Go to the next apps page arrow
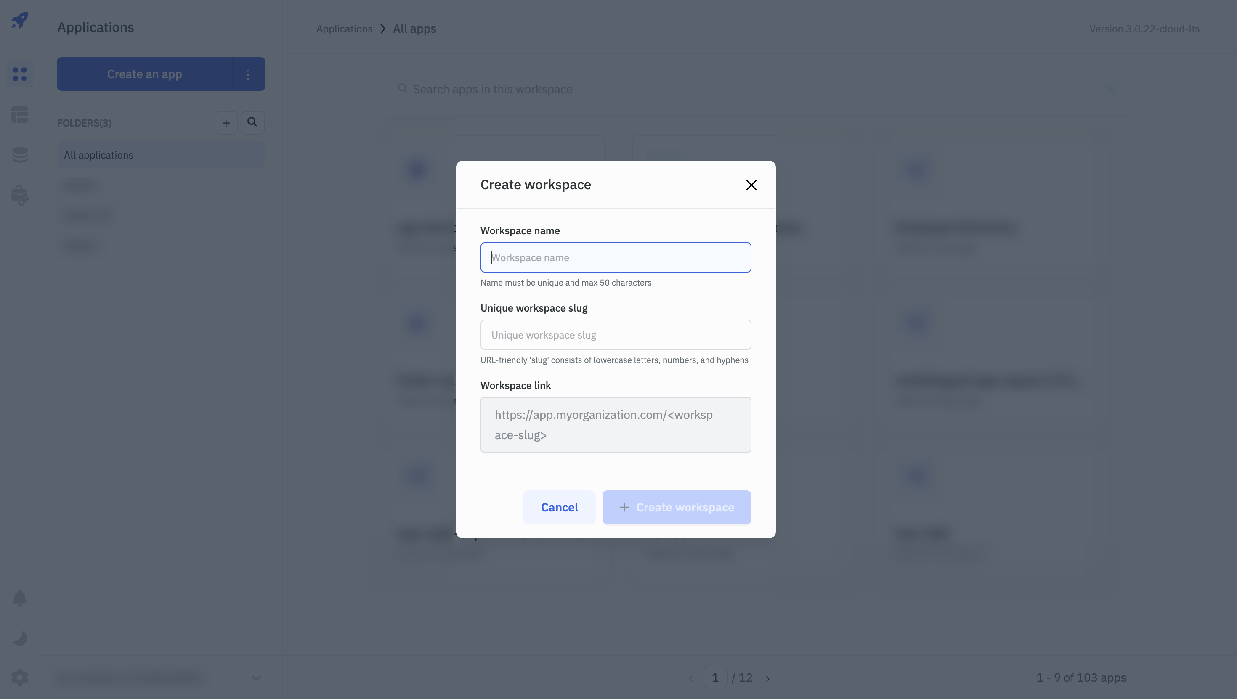The image size is (1237, 699). click(x=768, y=678)
